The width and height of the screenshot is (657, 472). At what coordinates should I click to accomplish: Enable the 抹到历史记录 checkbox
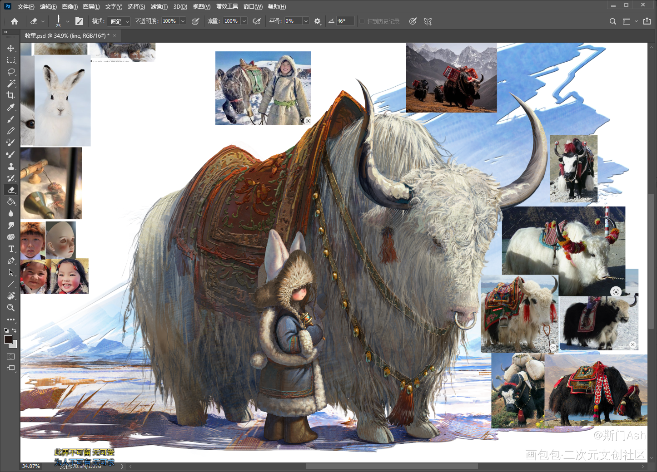pos(362,21)
